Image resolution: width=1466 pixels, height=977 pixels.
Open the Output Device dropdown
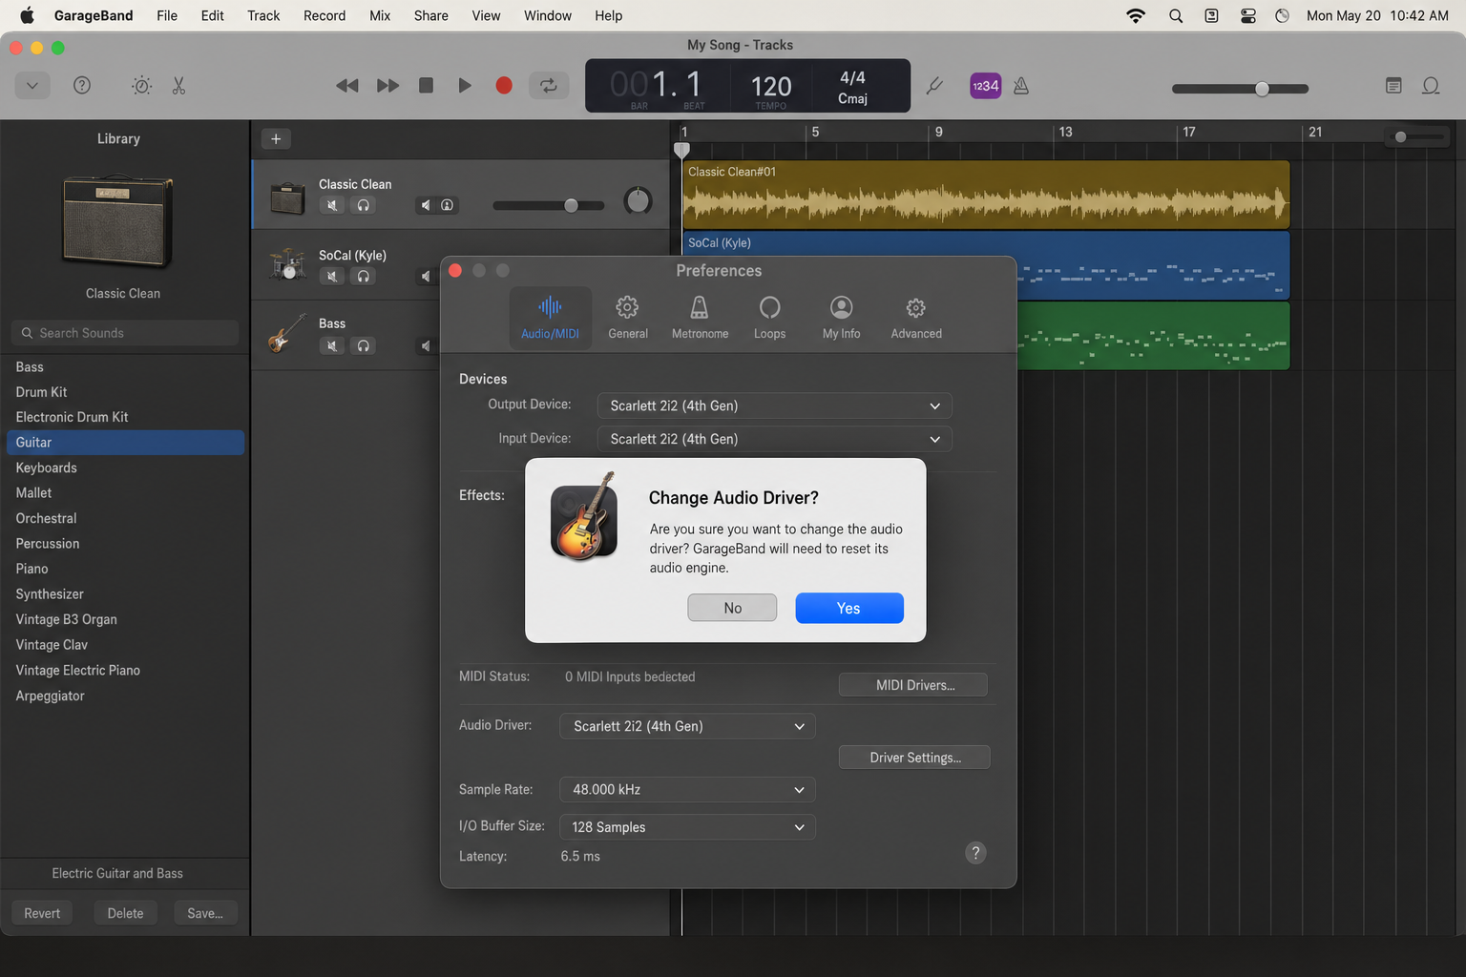pyautogui.click(x=774, y=405)
